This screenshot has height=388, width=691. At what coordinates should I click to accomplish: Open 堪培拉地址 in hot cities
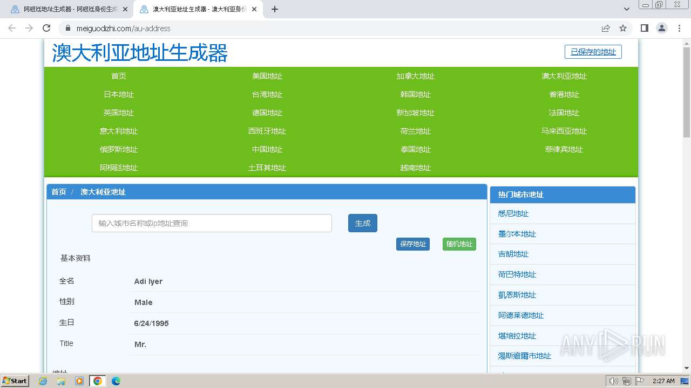pos(517,336)
